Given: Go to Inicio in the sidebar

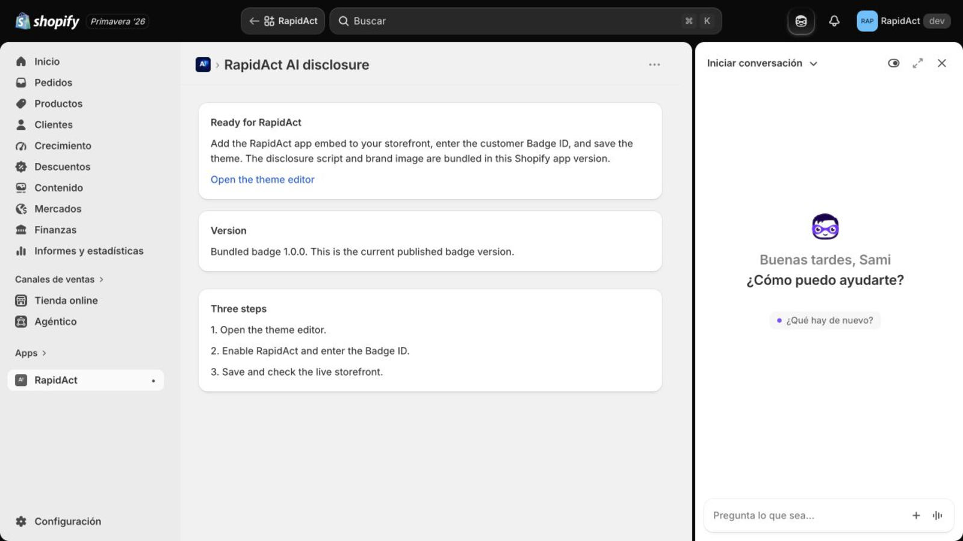Looking at the screenshot, I should pos(85,61).
